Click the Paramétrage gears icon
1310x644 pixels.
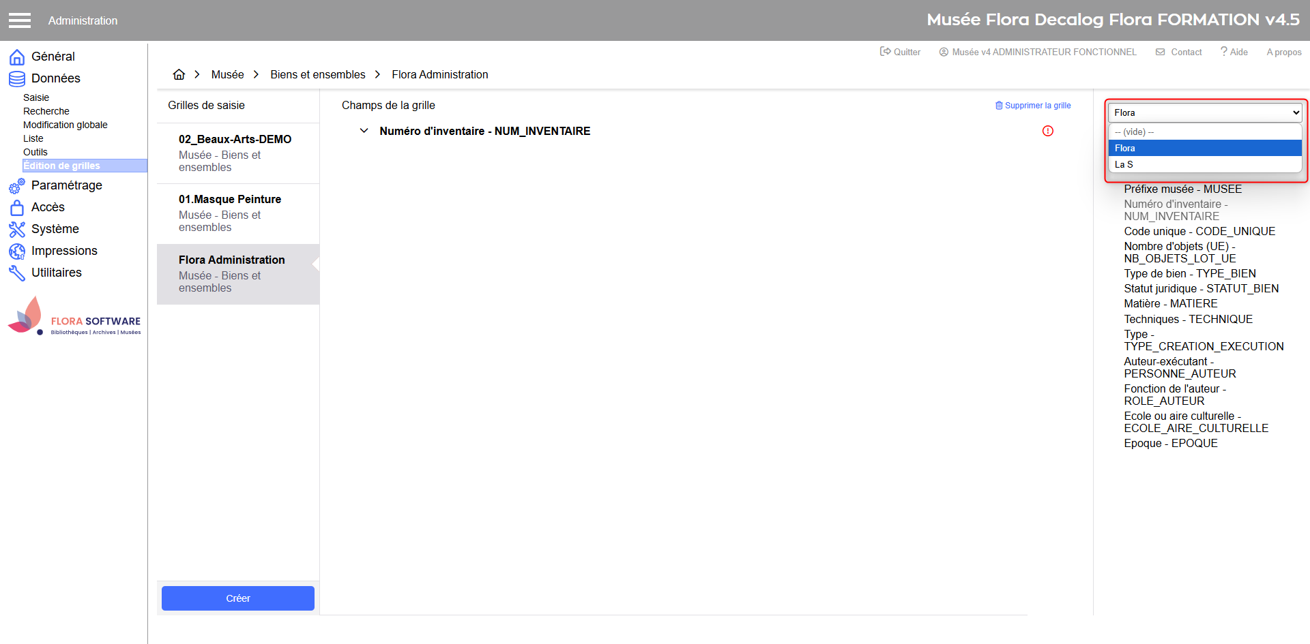17,185
